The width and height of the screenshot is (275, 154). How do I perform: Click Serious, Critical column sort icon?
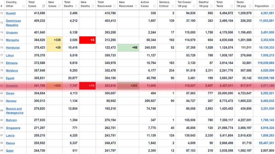[x=173, y=6]
